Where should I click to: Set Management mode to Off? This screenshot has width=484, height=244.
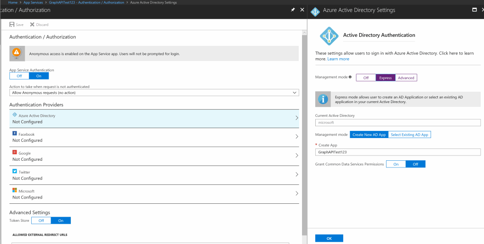(x=366, y=78)
